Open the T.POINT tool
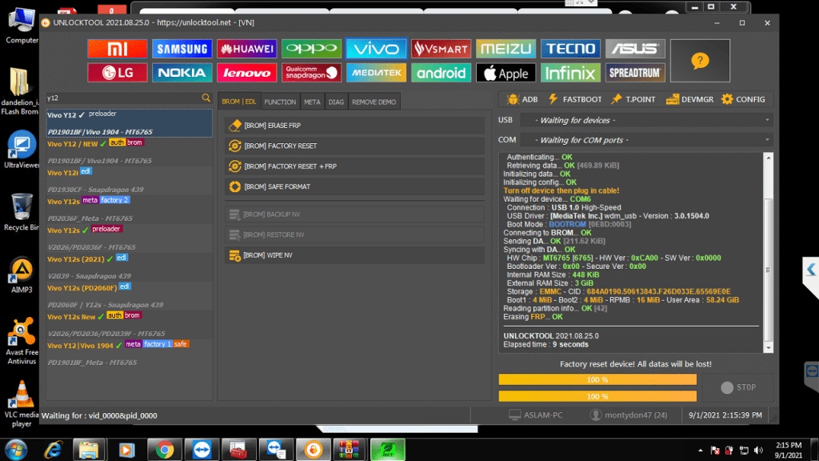 pos(633,99)
